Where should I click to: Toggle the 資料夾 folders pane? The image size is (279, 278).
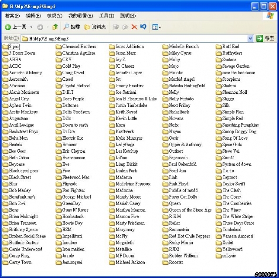95,27
